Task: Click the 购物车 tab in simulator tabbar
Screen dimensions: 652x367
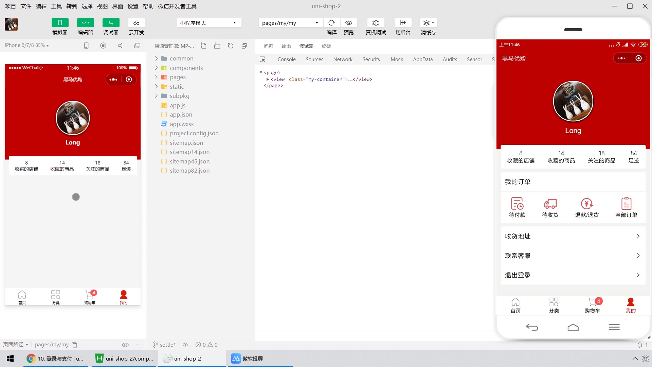Action: click(x=90, y=297)
